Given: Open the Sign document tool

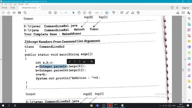Looking at the screenshot, I should point(133,13).
